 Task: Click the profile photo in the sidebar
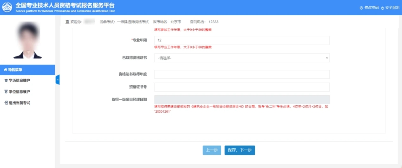pyautogui.click(x=27, y=40)
